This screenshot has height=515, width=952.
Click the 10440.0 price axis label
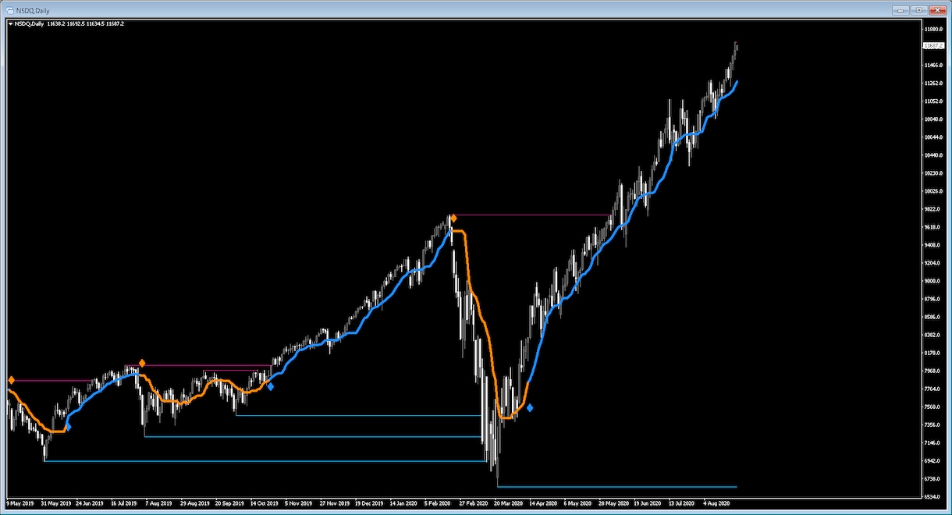934,155
